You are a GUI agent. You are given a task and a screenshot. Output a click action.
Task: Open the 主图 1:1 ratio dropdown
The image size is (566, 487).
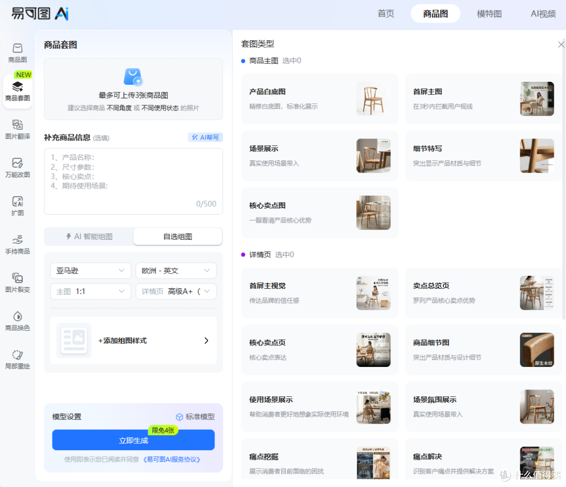[90, 291]
